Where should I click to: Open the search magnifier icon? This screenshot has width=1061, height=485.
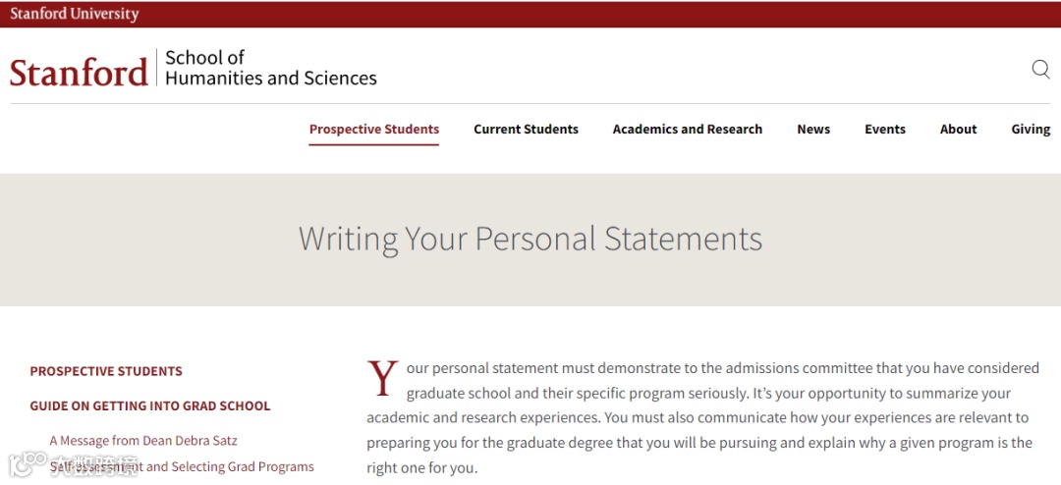(1040, 69)
